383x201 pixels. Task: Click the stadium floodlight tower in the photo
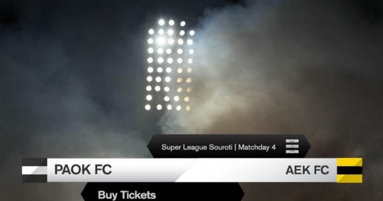tap(170, 65)
